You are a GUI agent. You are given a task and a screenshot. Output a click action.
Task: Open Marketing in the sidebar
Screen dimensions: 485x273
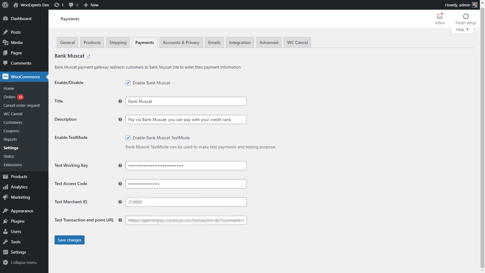click(24, 197)
